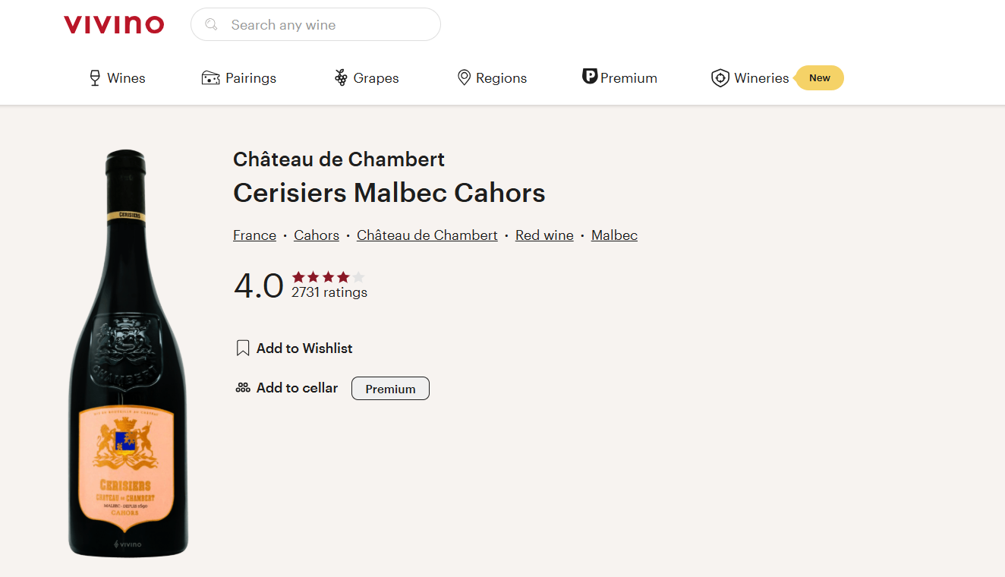Click the Vivino logo
The width and height of the screenshot is (1005, 577).
point(114,25)
